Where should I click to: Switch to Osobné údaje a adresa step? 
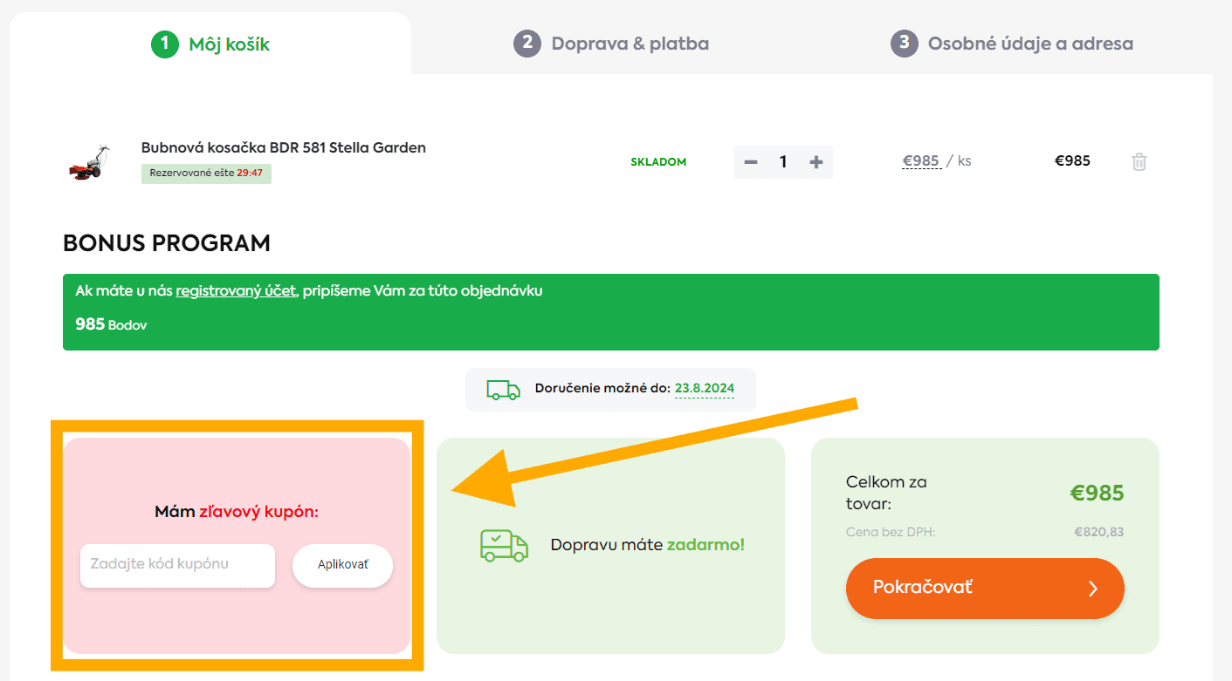coord(1012,44)
